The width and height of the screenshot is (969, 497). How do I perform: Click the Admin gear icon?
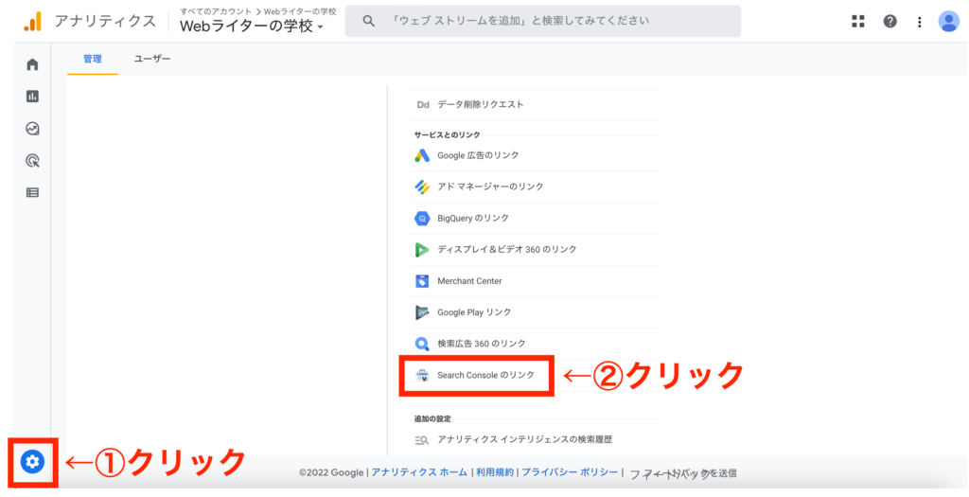click(x=33, y=461)
